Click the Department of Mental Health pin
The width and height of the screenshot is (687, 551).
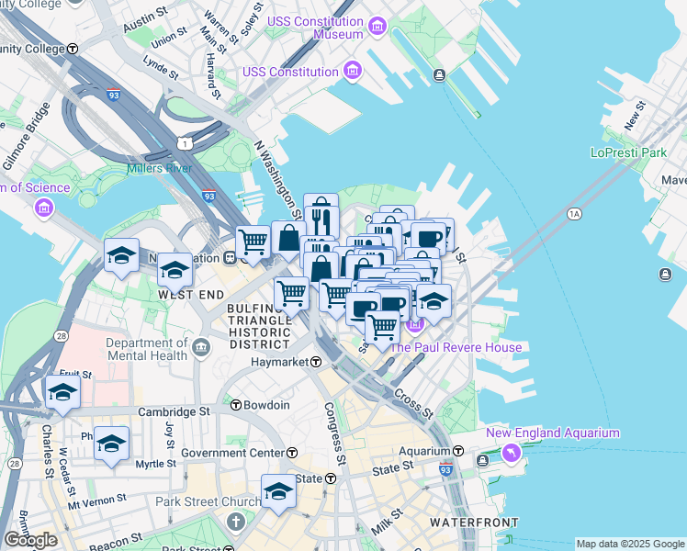point(201,349)
